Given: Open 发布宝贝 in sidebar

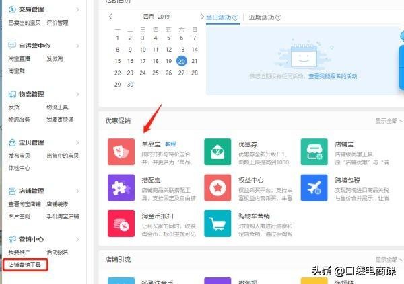Looking at the screenshot, I should pyautogui.click(x=19, y=156).
